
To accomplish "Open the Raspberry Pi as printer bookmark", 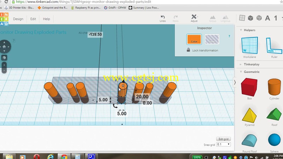I will 86,8.
